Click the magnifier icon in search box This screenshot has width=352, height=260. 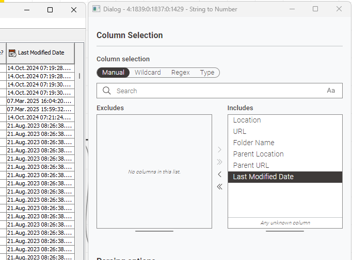coord(107,91)
